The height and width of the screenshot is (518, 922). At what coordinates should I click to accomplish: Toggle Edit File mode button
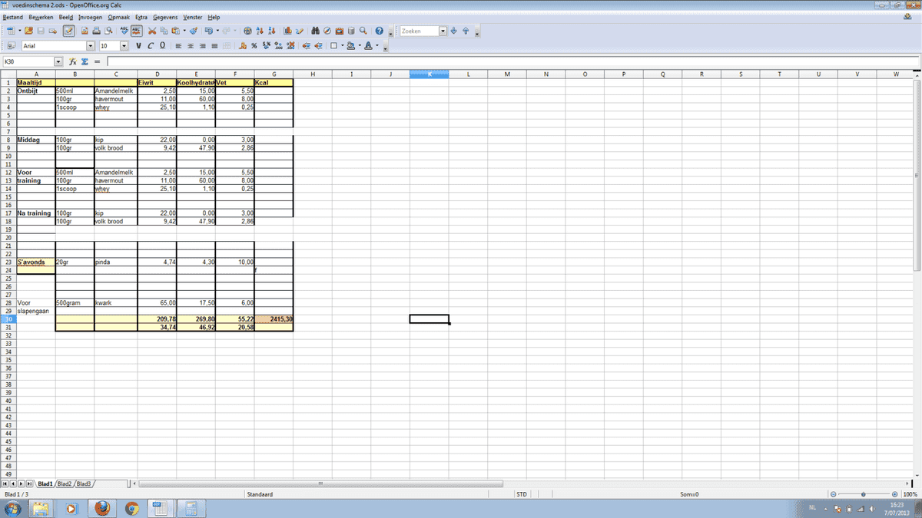click(68, 31)
